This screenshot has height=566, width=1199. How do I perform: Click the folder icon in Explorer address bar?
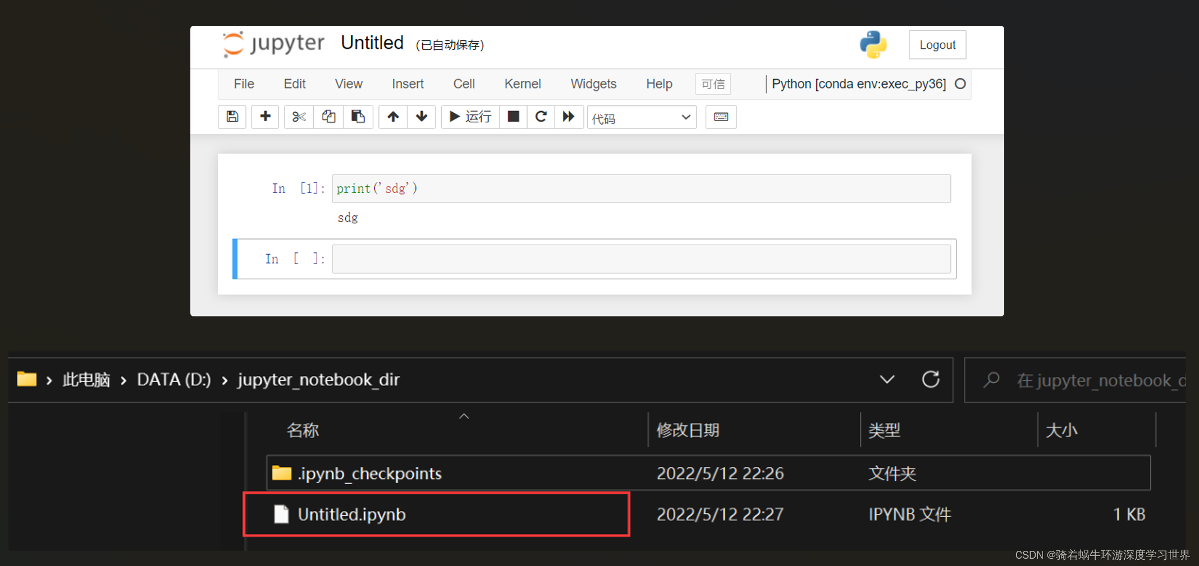[26, 379]
